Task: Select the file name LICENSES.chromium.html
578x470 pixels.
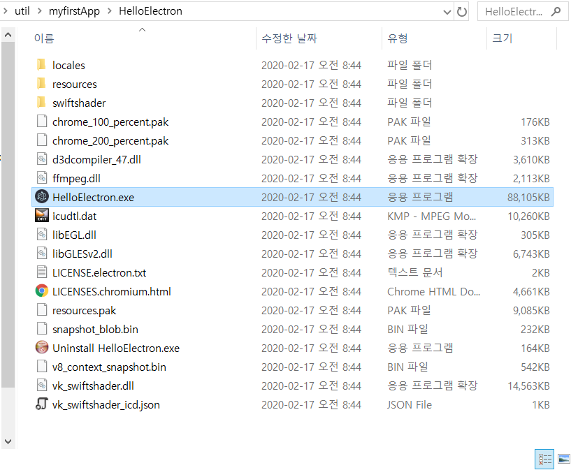Action: (112, 292)
